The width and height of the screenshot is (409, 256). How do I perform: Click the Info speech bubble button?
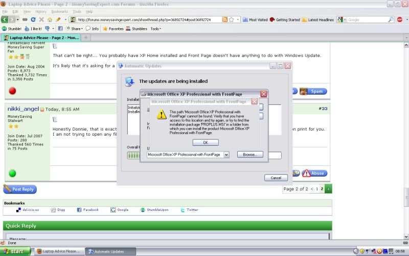click(x=93, y=29)
